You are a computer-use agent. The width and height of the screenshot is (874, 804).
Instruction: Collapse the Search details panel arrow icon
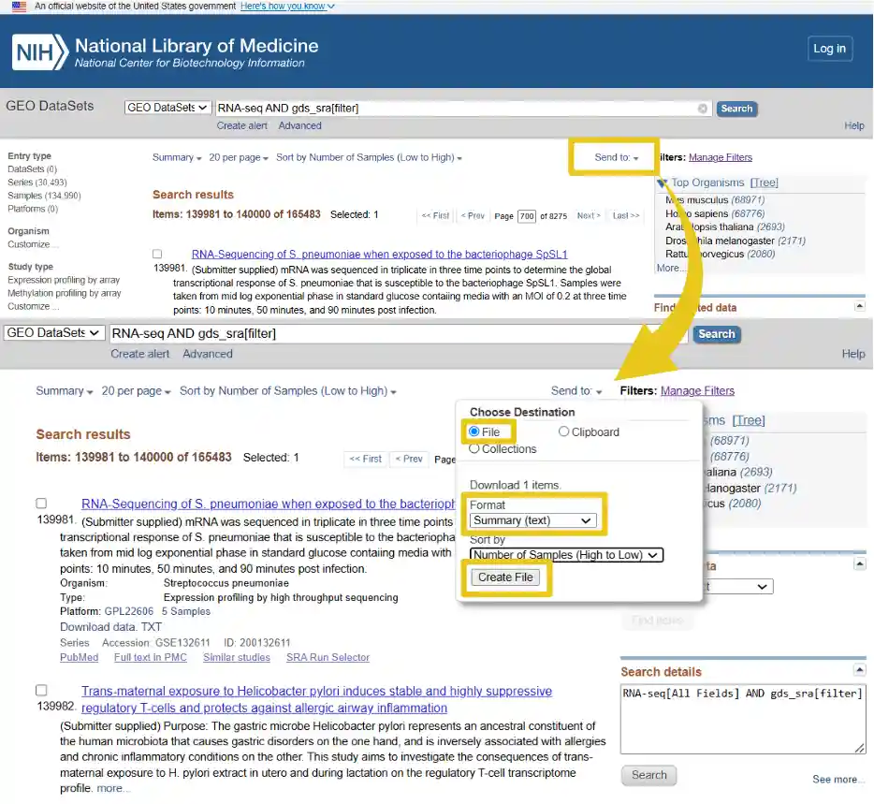point(860,669)
